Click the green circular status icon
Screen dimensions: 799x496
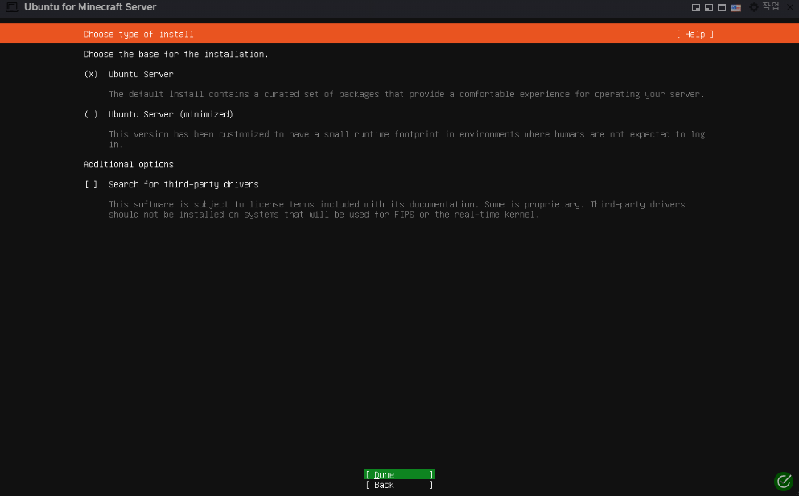[783, 482]
